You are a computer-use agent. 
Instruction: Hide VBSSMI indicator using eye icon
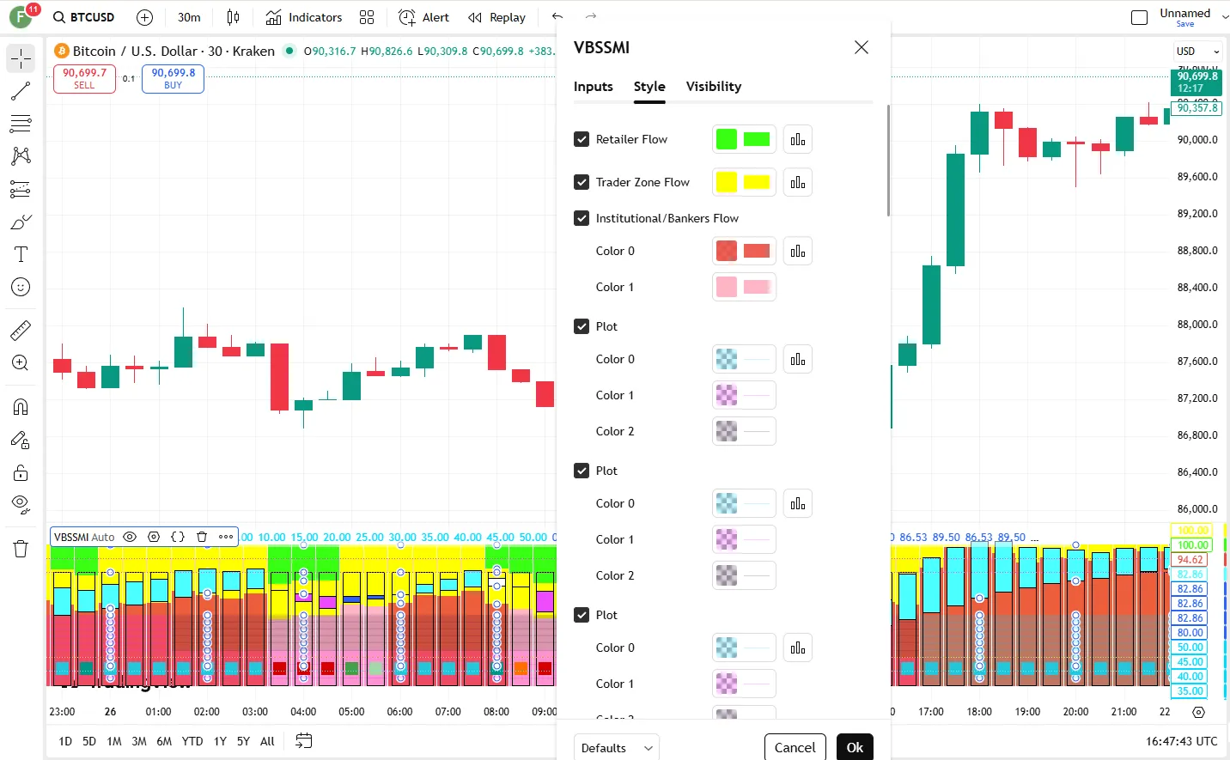pos(130,537)
